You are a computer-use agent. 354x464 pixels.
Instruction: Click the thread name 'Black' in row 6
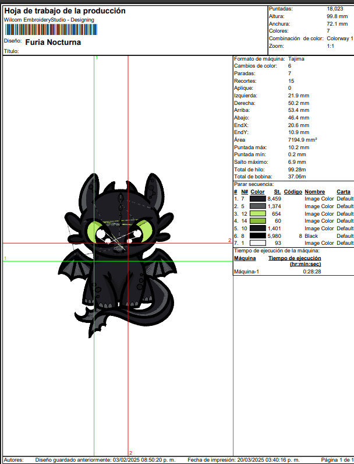click(311, 236)
